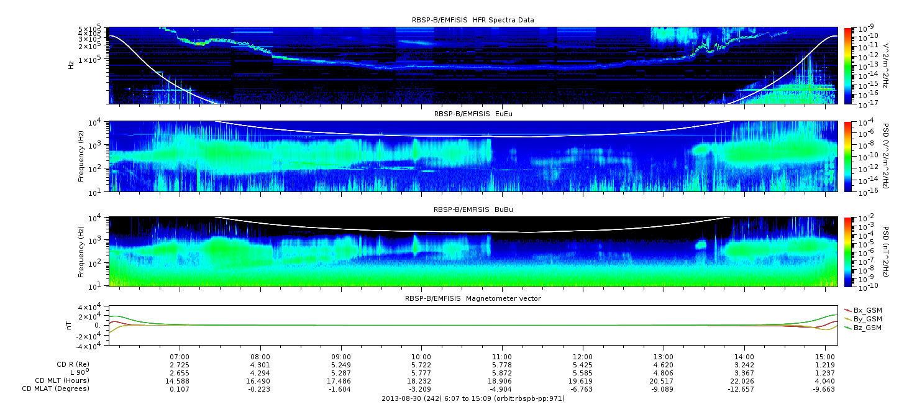Screen dimensions: 899x409
Task: Click the EuEu PSD color scale bar
Action: point(849,157)
